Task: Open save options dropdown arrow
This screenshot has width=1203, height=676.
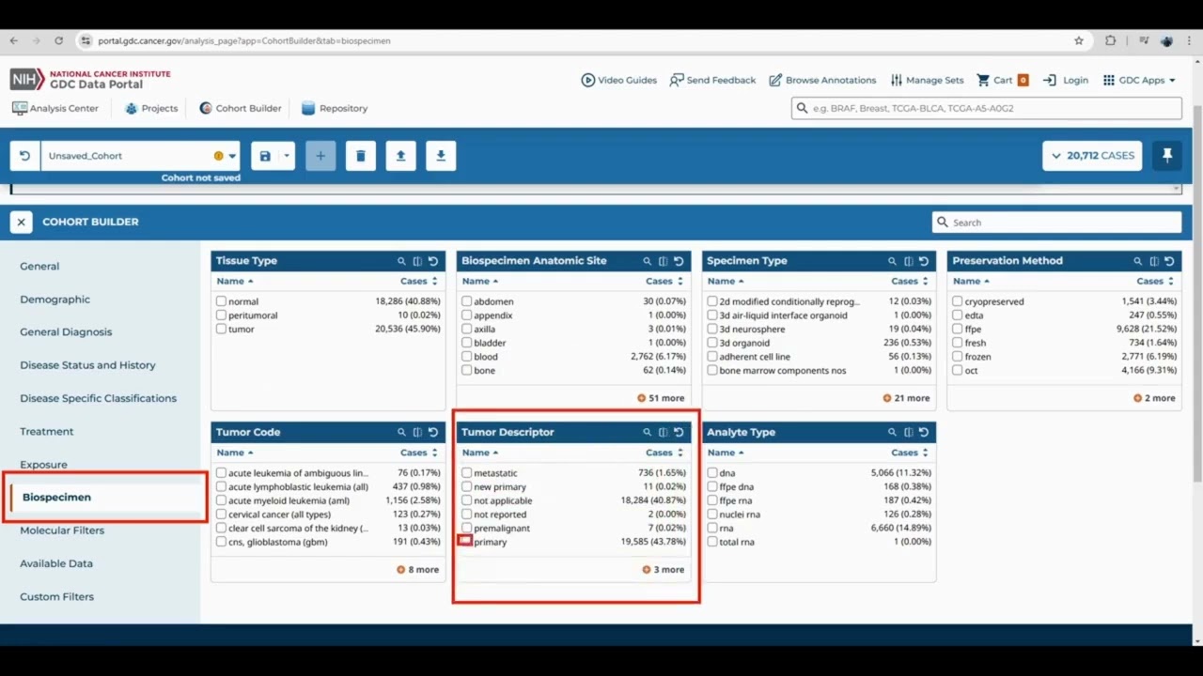Action: tap(287, 156)
